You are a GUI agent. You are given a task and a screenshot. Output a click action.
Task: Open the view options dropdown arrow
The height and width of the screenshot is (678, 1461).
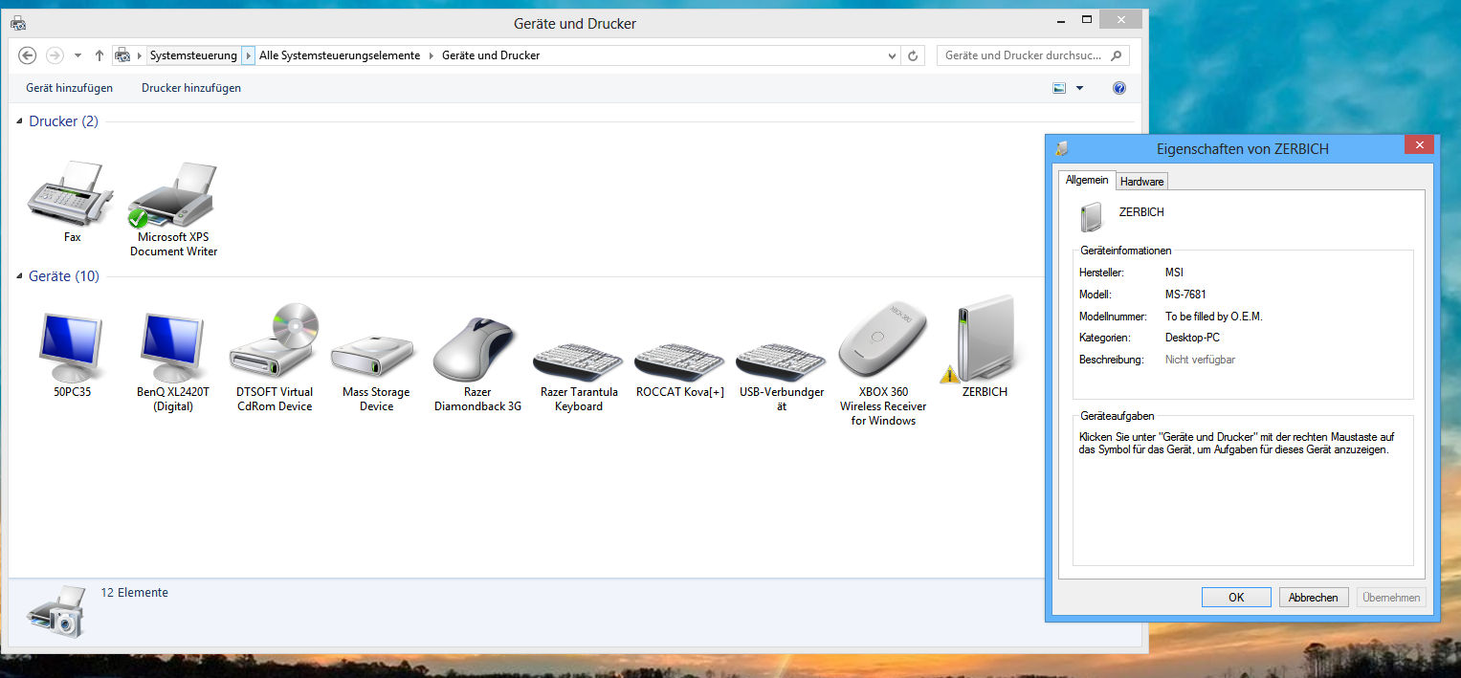point(1080,88)
